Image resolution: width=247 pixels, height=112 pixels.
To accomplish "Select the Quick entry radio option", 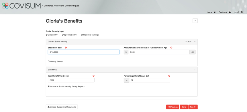I will pos(47,35).
